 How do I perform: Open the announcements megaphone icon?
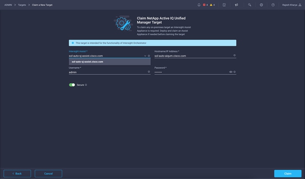[236, 5]
